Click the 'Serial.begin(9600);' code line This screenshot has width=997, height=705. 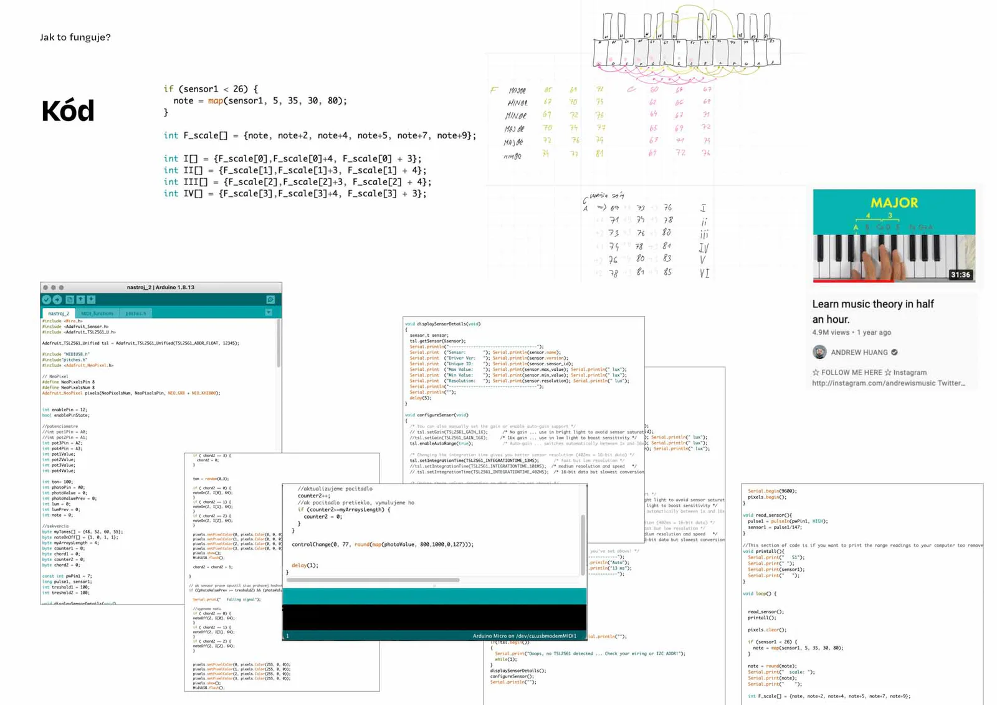tap(772, 491)
